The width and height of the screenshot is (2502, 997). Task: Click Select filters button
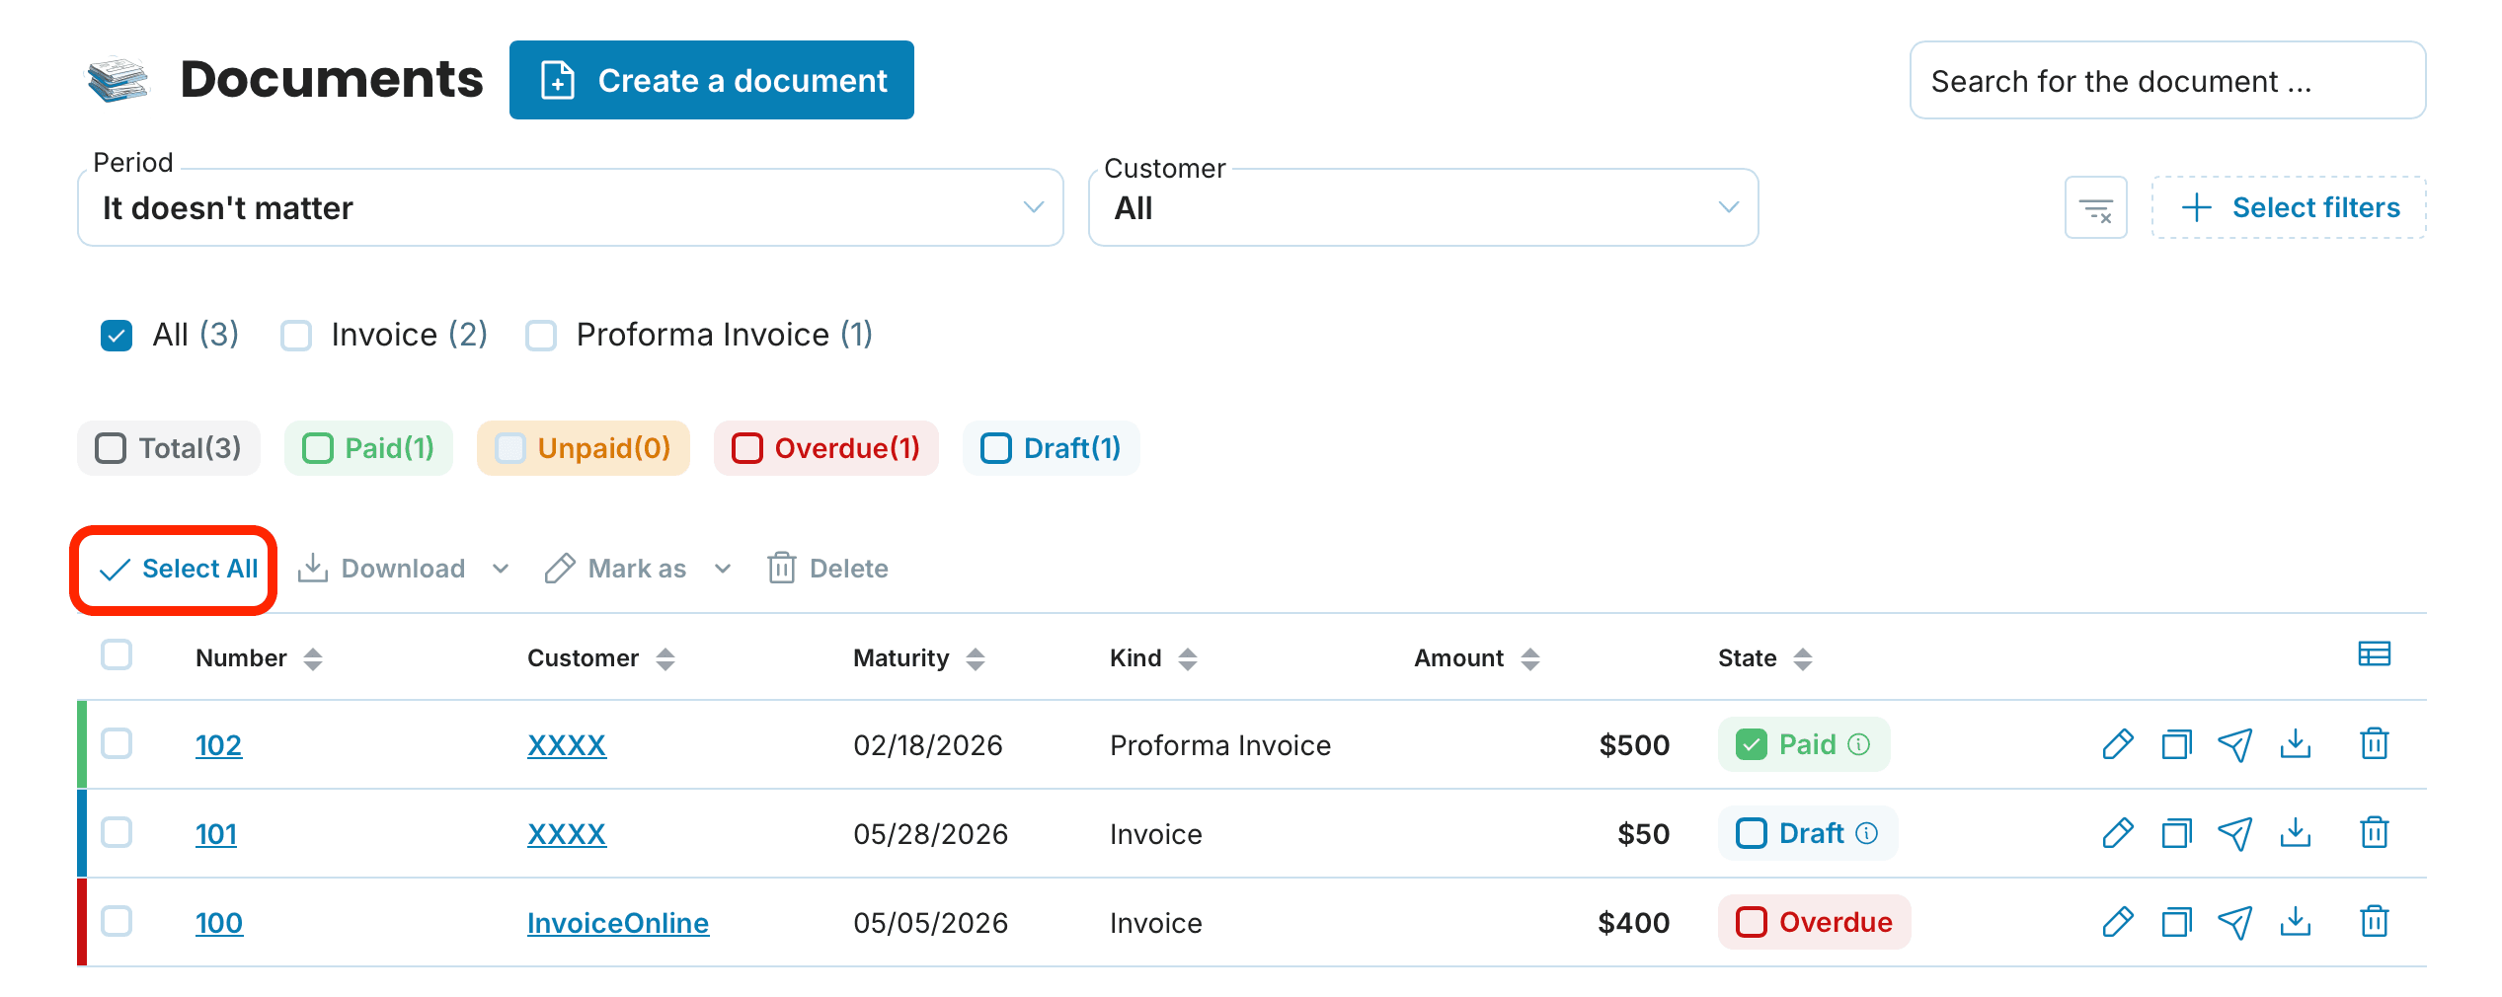(x=2289, y=207)
